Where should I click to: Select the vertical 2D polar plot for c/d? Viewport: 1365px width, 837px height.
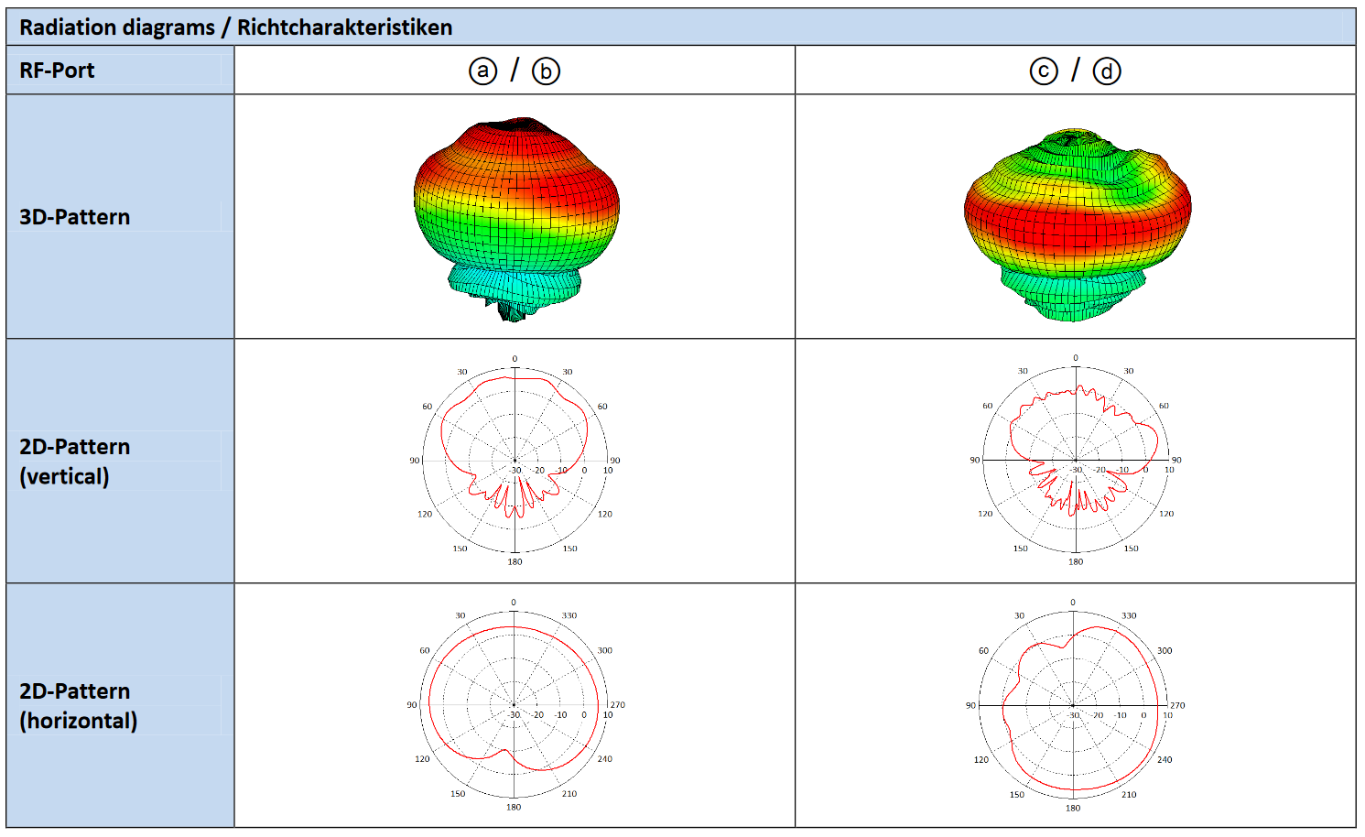pyautogui.click(x=1076, y=460)
